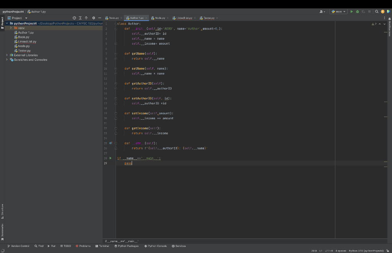392x253 pixels.
Task: Open Node.py in project tree
Action: [x=22, y=46]
